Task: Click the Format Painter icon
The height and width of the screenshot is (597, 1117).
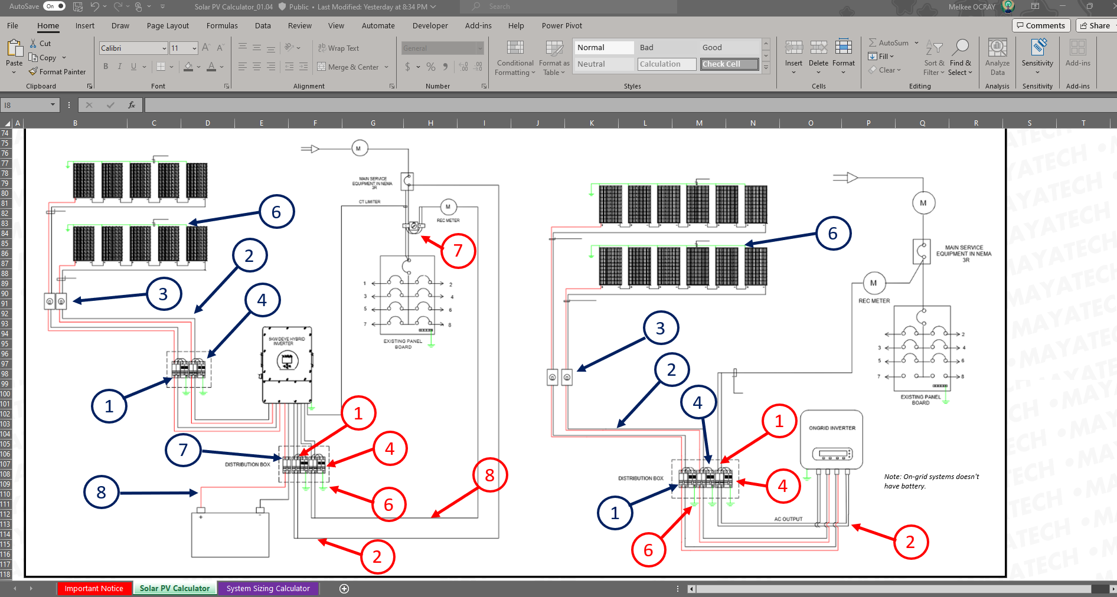Action: point(34,72)
